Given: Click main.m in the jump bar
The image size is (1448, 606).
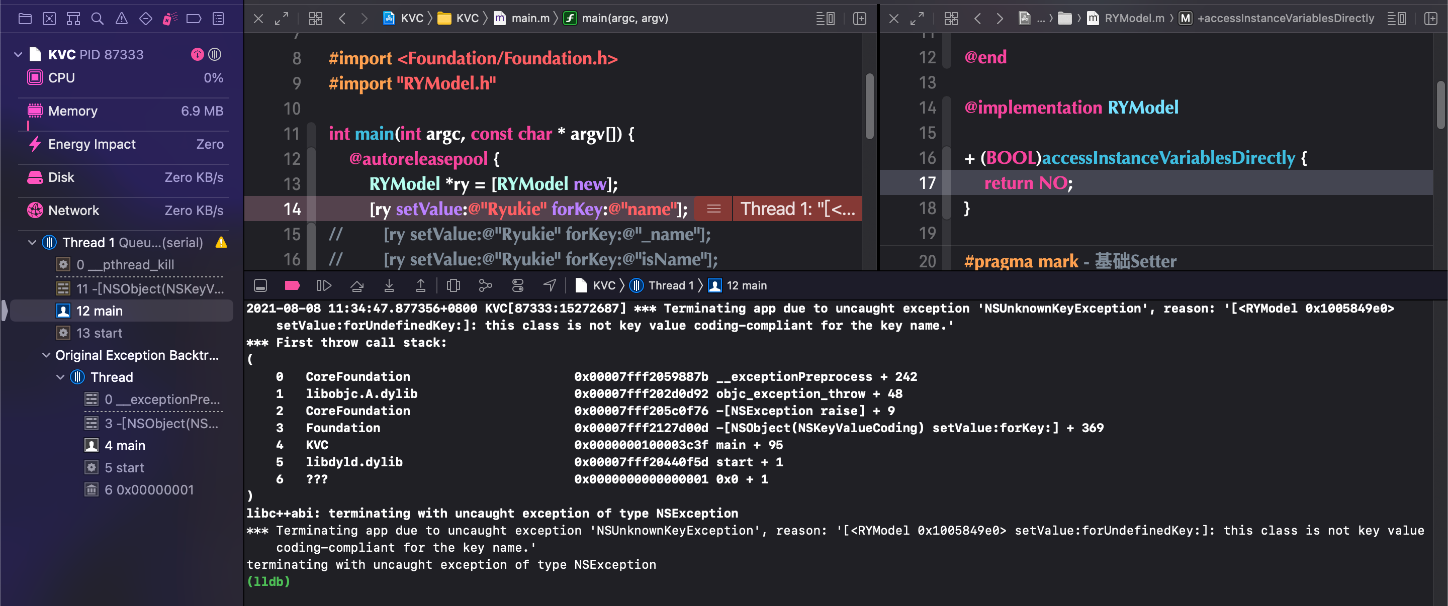Looking at the screenshot, I should [522, 19].
